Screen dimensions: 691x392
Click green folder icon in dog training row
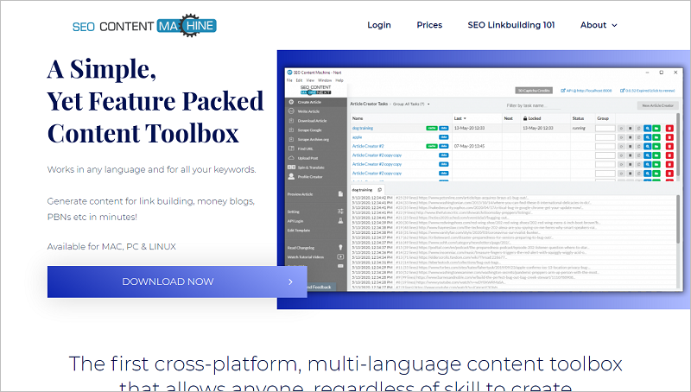tap(656, 128)
